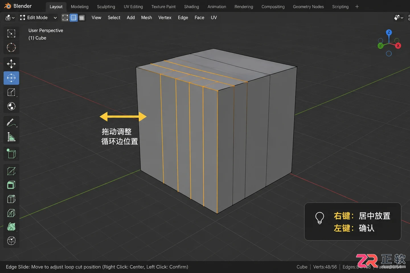The height and width of the screenshot is (273, 410).
Task: Open the Animation workspace tab
Action: (217, 7)
